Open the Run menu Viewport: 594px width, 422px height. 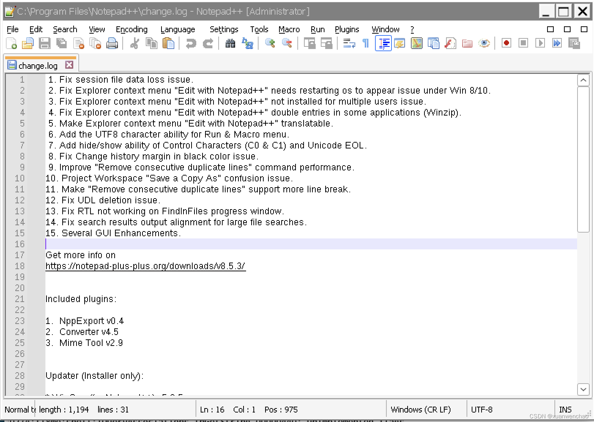[318, 29]
